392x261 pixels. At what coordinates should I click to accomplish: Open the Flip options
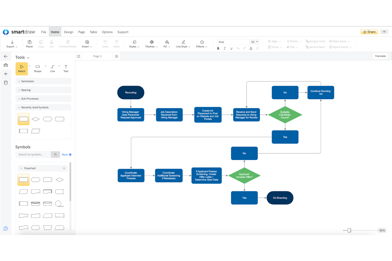click(292, 47)
